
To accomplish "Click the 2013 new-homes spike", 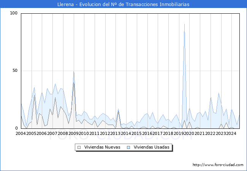I will click(x=118, y=111).
